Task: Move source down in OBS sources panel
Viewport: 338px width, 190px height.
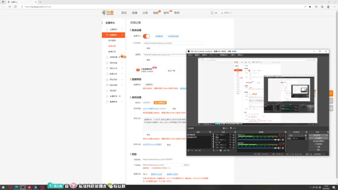Action: point(228,150)
